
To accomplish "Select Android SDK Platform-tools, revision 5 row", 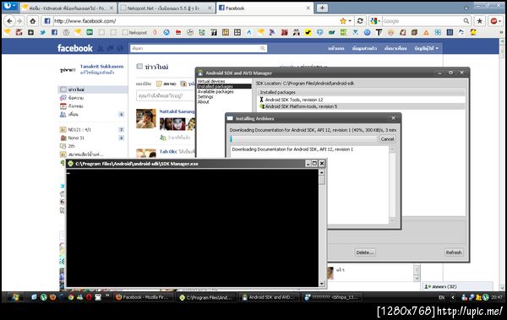I will coord(362,106).
